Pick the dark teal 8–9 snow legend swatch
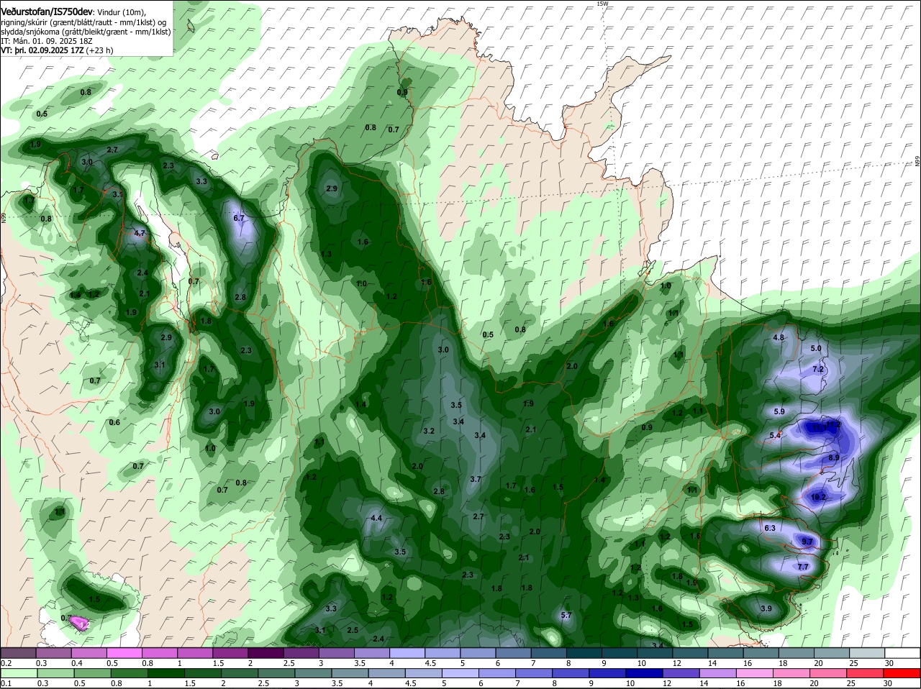This screenshot has height=689, width=921. (584, 652)
